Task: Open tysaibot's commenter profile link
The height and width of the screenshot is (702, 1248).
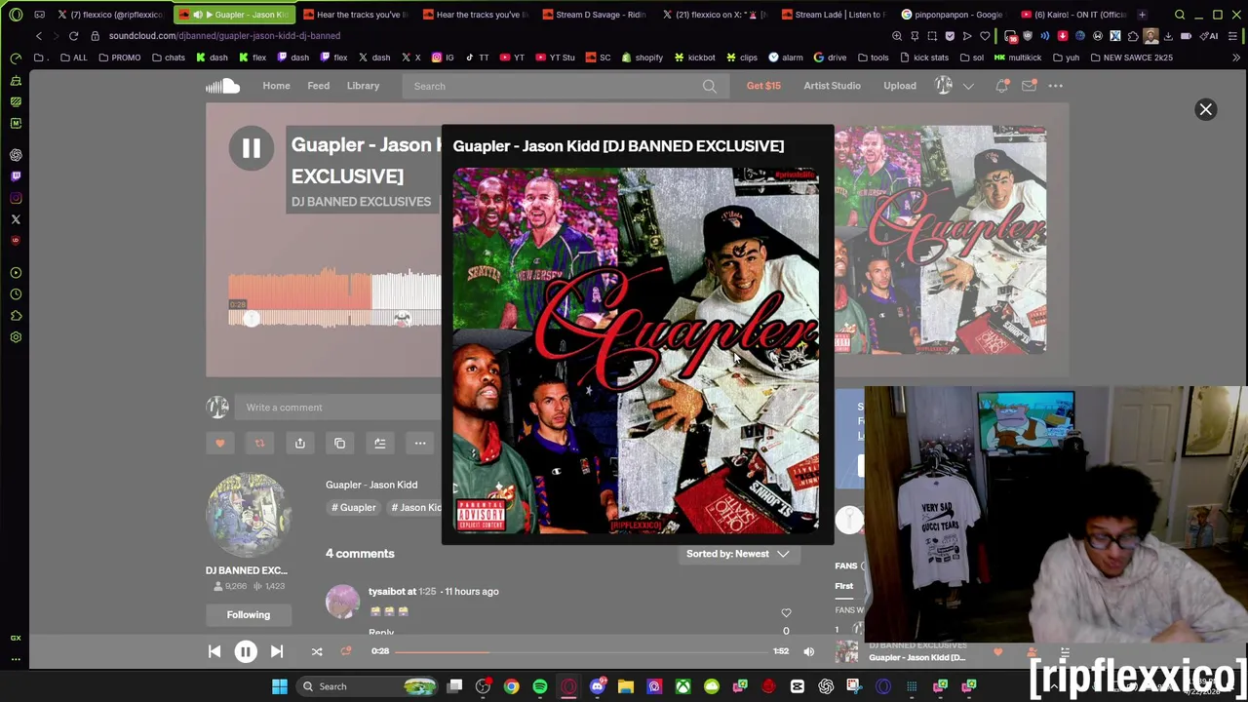Action: coord(386,591)
